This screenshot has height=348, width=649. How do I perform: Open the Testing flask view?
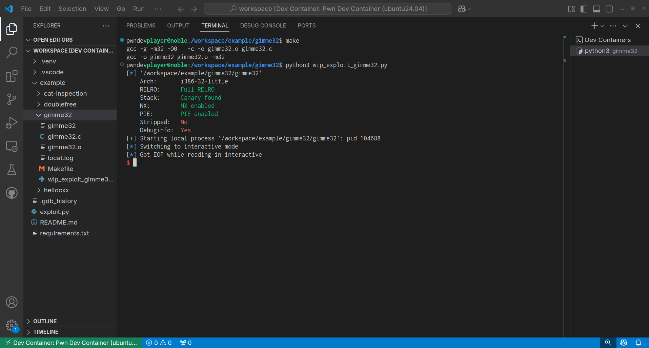coord(12,170)
